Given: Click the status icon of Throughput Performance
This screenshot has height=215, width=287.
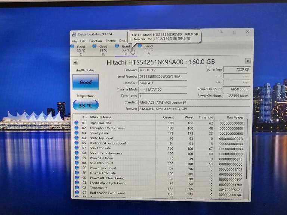Looking at the screenshot, I should [x=77, y=128].
